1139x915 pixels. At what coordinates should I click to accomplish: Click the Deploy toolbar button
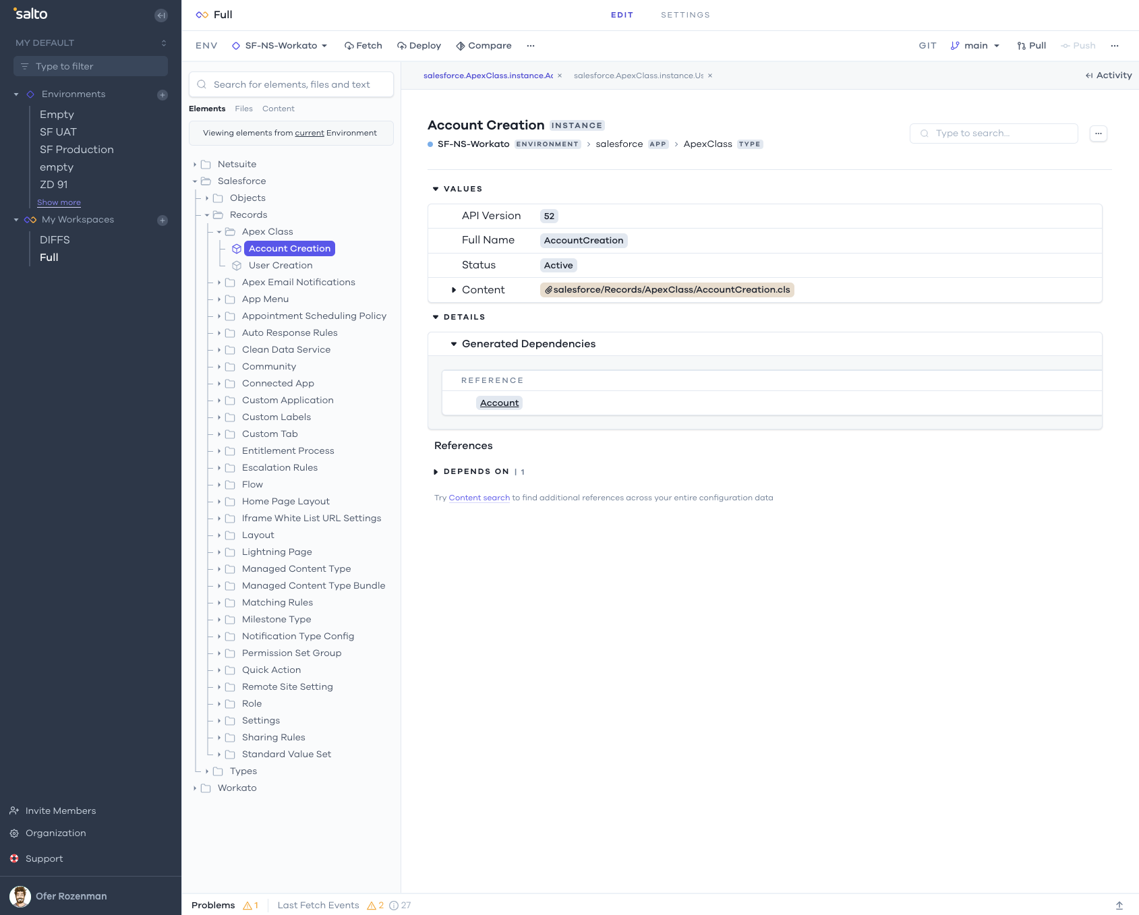click(x=419, y=46)
